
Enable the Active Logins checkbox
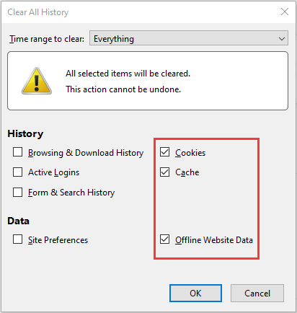pos(17,172)
